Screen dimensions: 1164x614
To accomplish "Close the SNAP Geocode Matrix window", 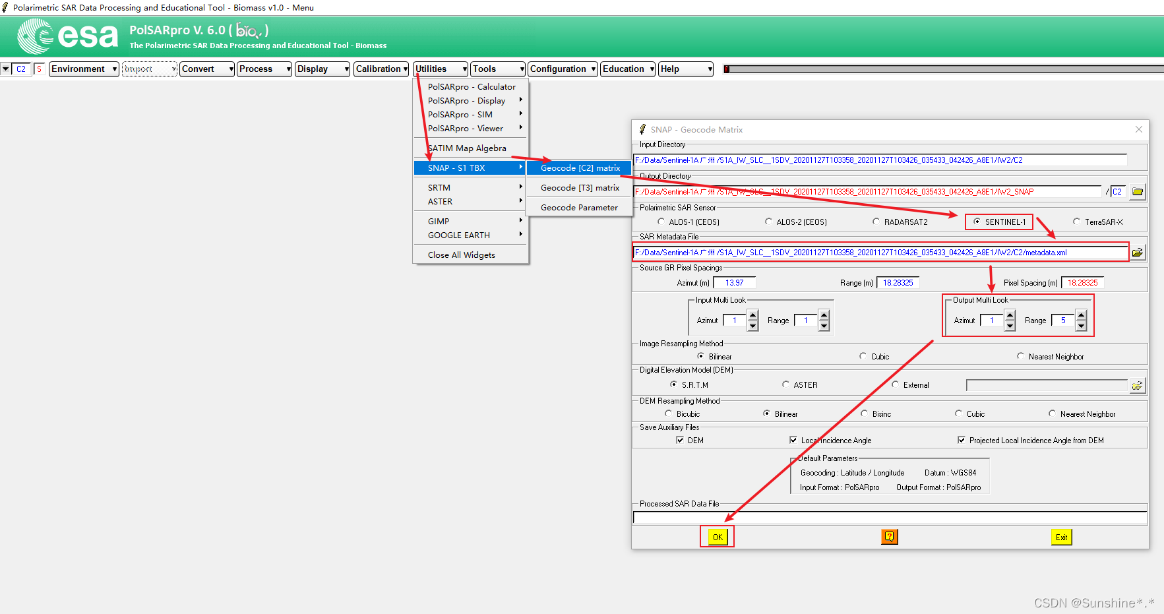I will tap(1139, 129).
